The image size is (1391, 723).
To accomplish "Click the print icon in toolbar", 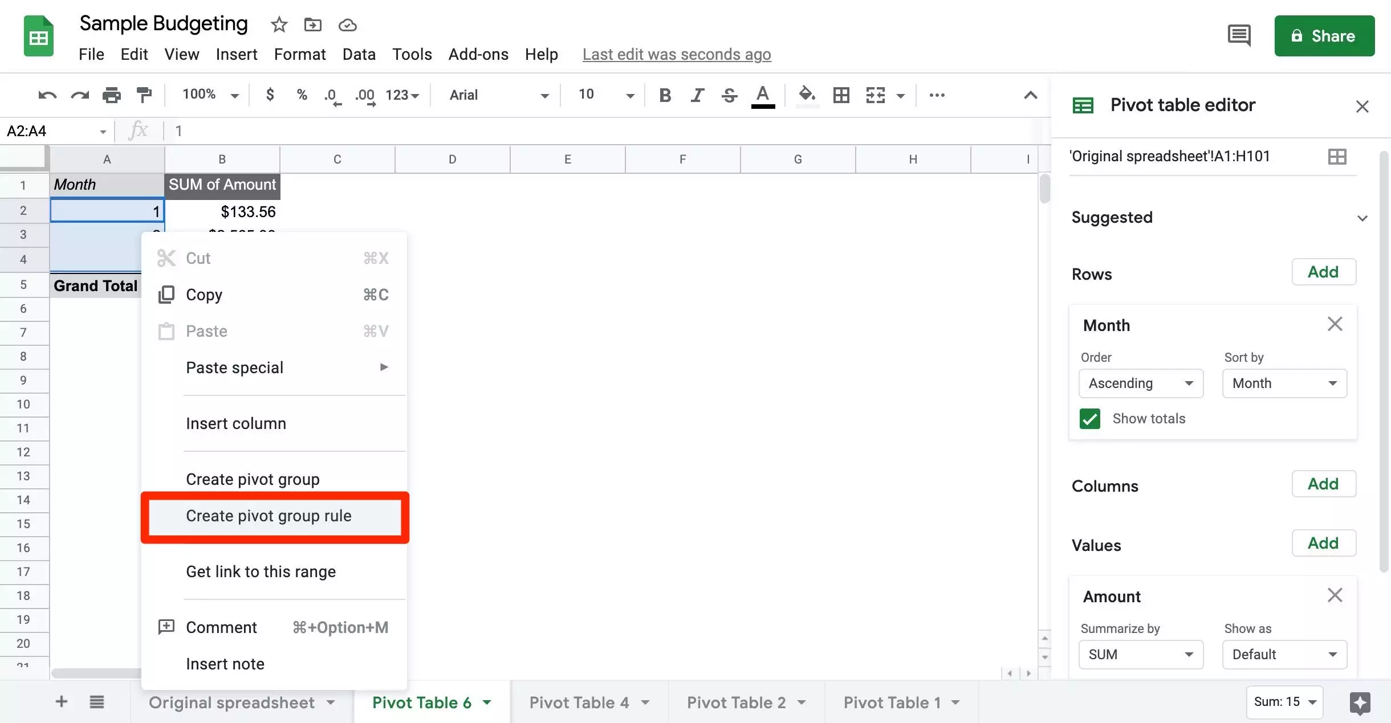I will [x=111, y=95].
